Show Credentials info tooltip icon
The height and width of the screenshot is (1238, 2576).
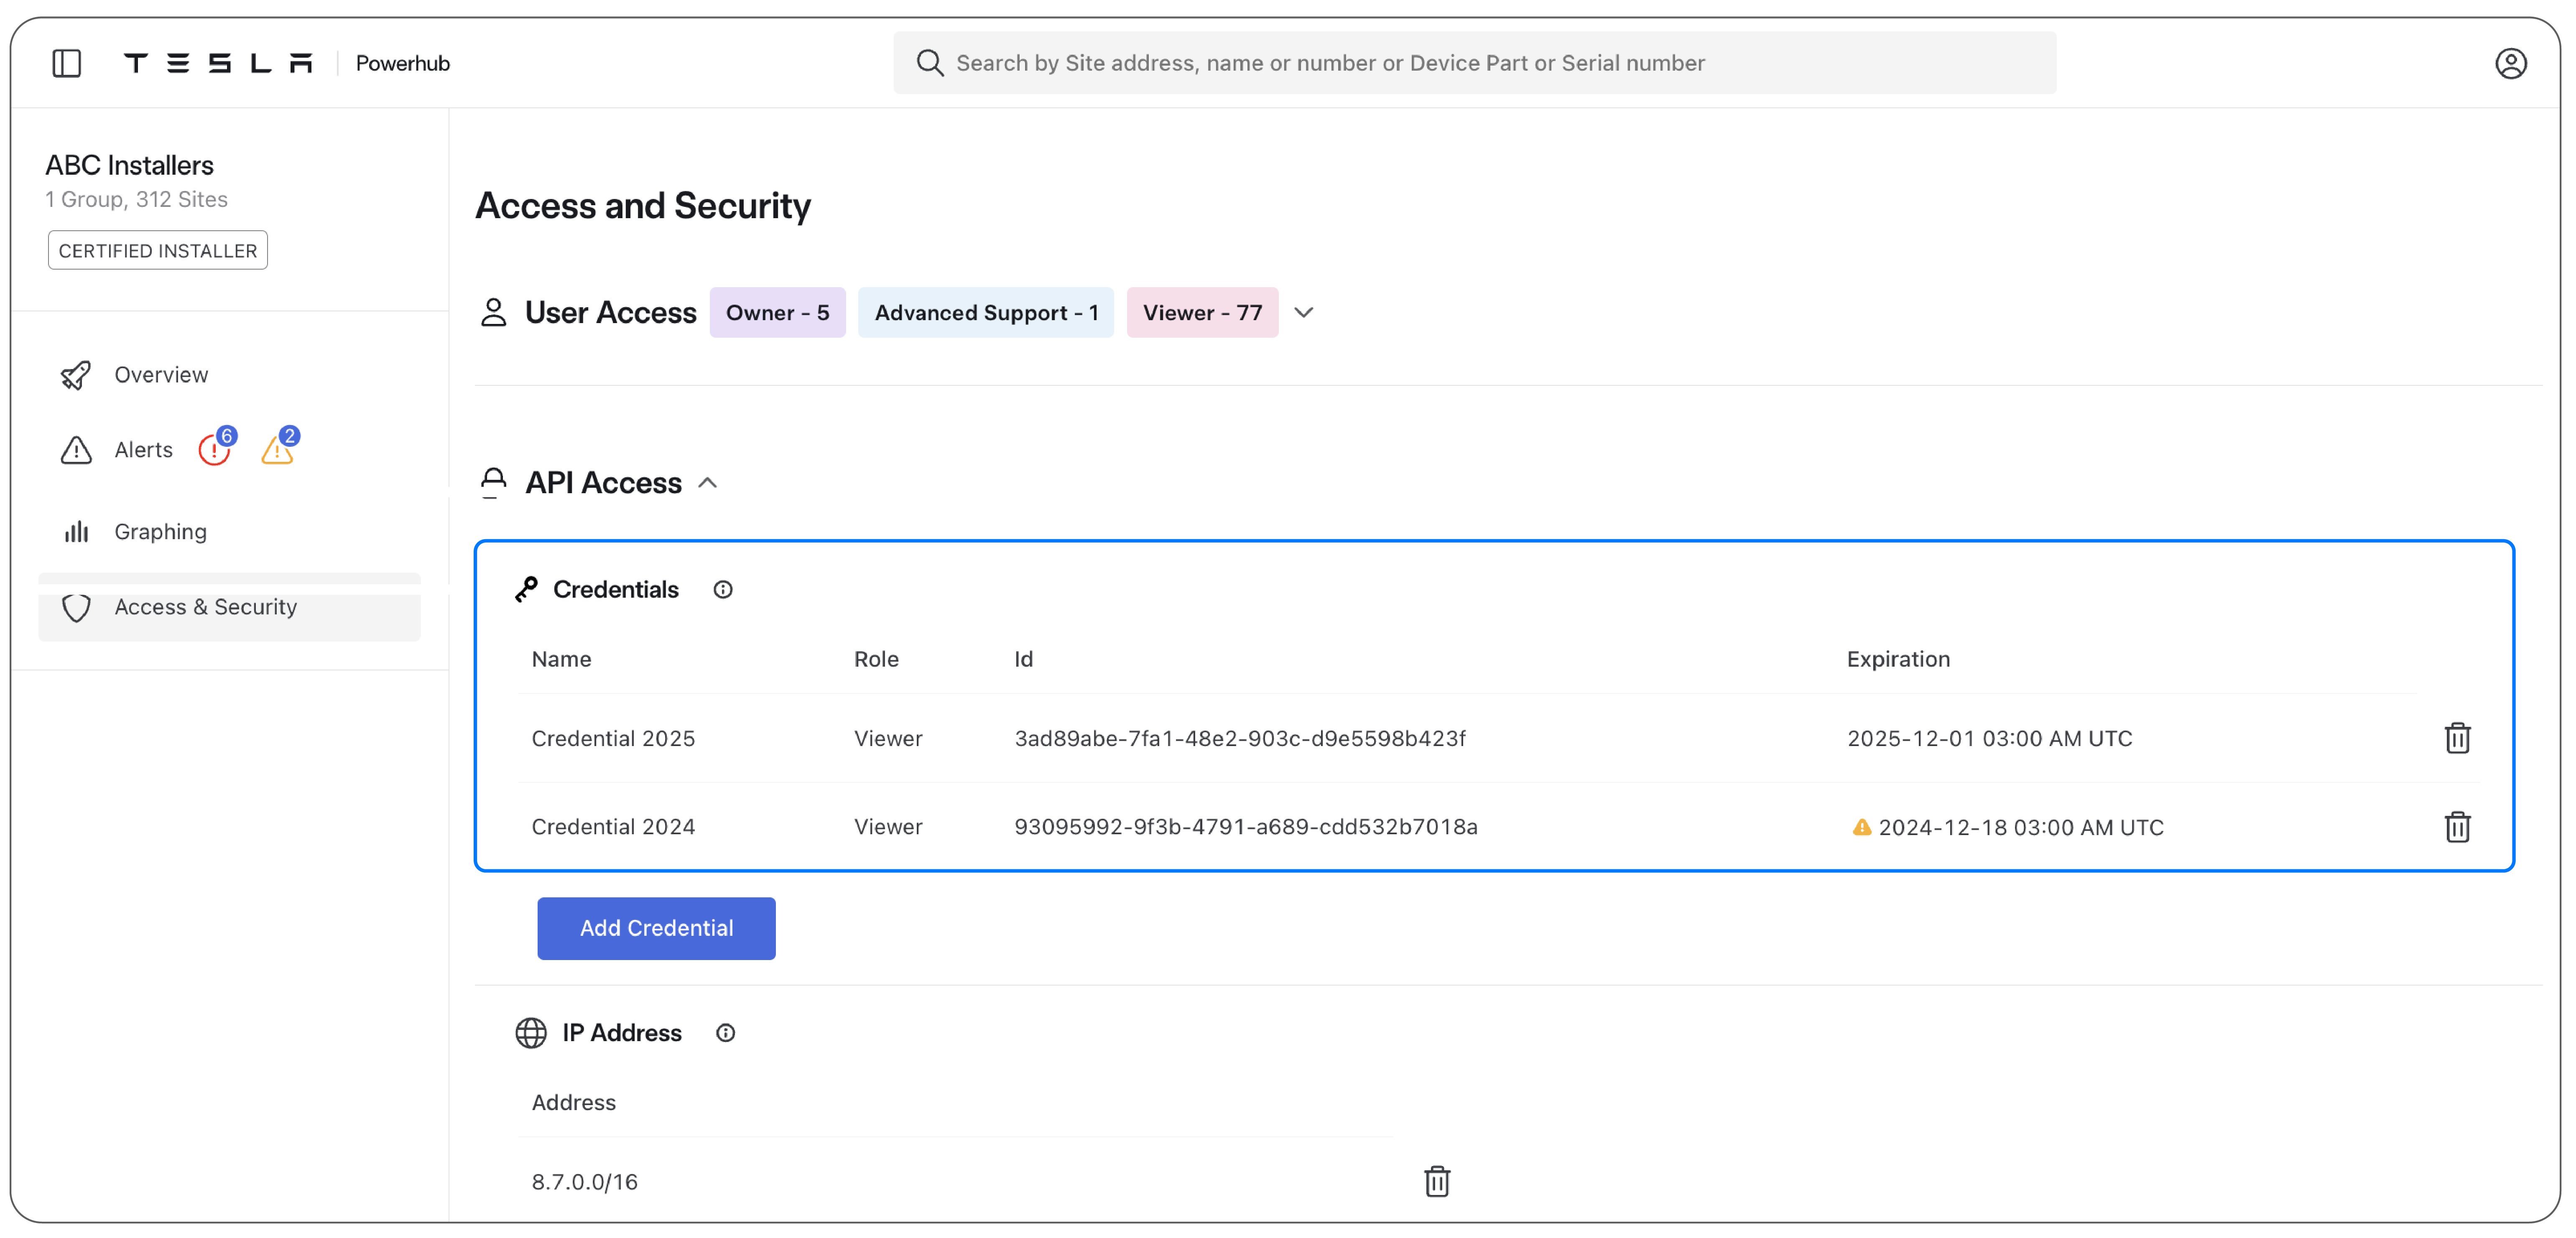(722, 590)
